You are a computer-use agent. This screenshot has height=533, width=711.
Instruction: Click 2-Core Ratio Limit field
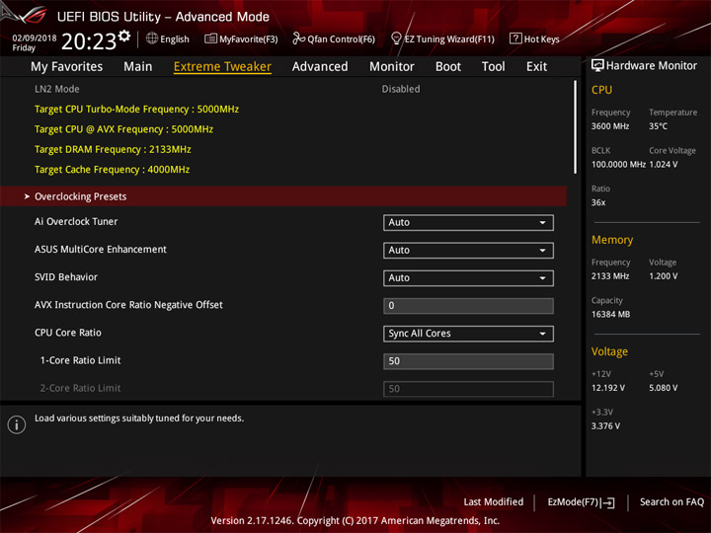coord(468,389)
